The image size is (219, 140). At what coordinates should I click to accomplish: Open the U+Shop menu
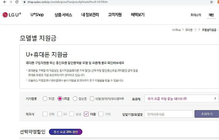37,15
